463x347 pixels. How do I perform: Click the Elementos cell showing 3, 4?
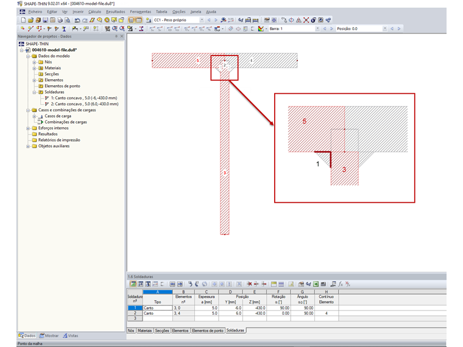tap(183, 313)
